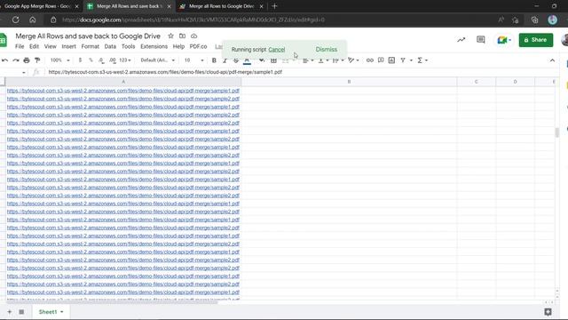
Task: Open the Default font dropdown
Action: [x=158, y=60]
